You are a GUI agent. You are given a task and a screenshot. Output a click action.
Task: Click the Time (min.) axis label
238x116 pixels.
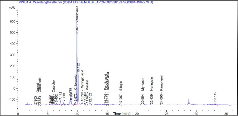(x=121, y=114)
